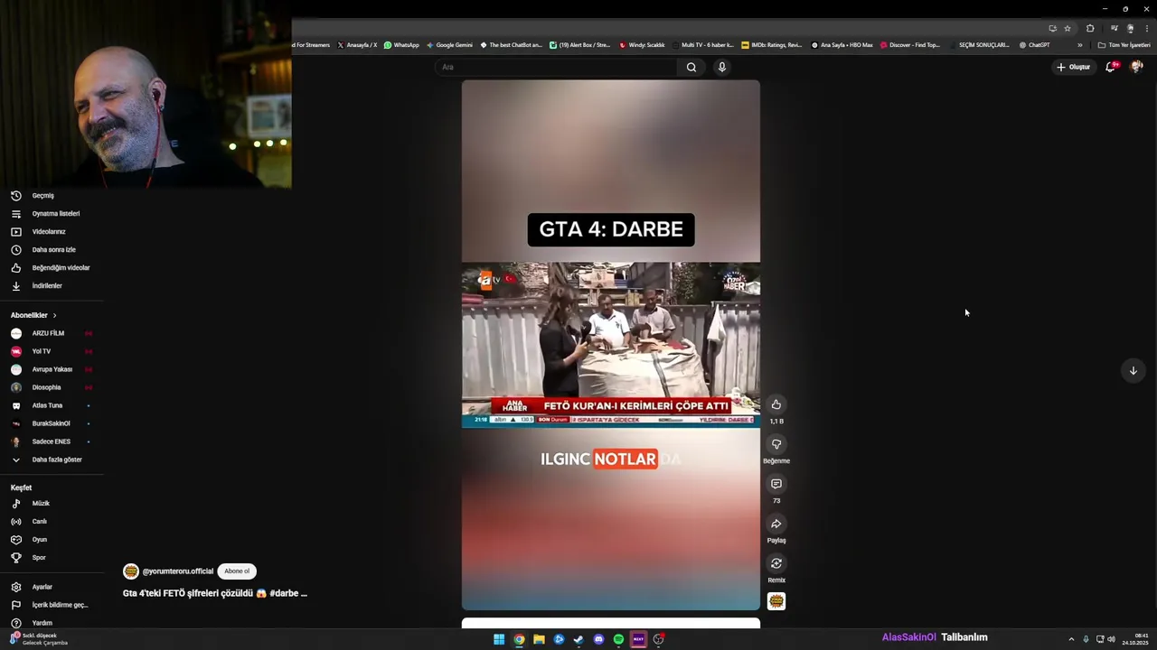
Task: Open comments showing 73
Action: click(x=776, y=484)
